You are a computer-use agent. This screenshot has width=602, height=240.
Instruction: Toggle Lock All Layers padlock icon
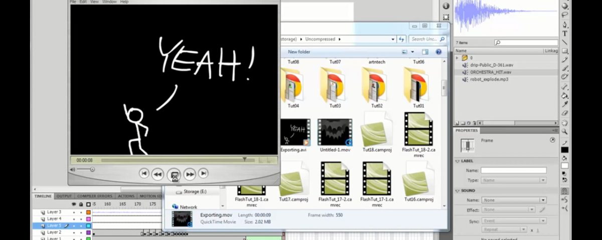click(81, 204)
